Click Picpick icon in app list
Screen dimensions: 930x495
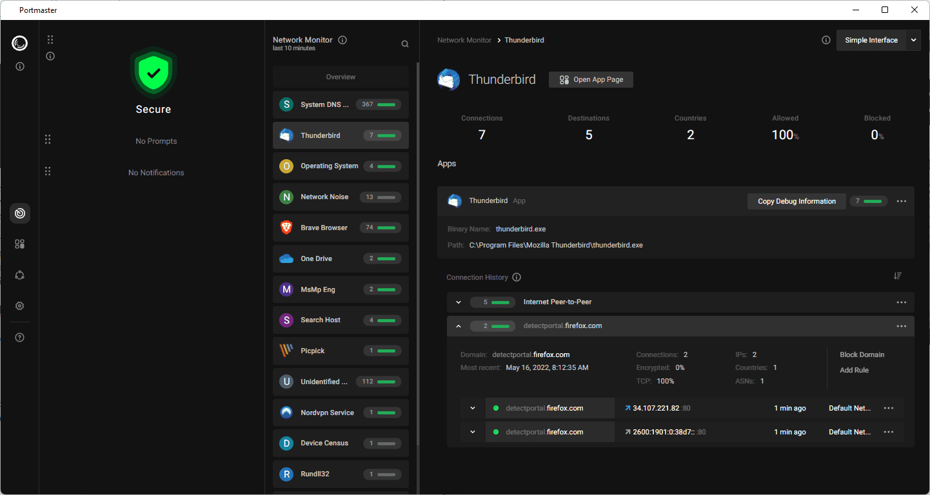(286, 351)
